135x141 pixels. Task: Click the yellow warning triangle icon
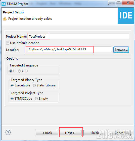(x=5, y=19)
